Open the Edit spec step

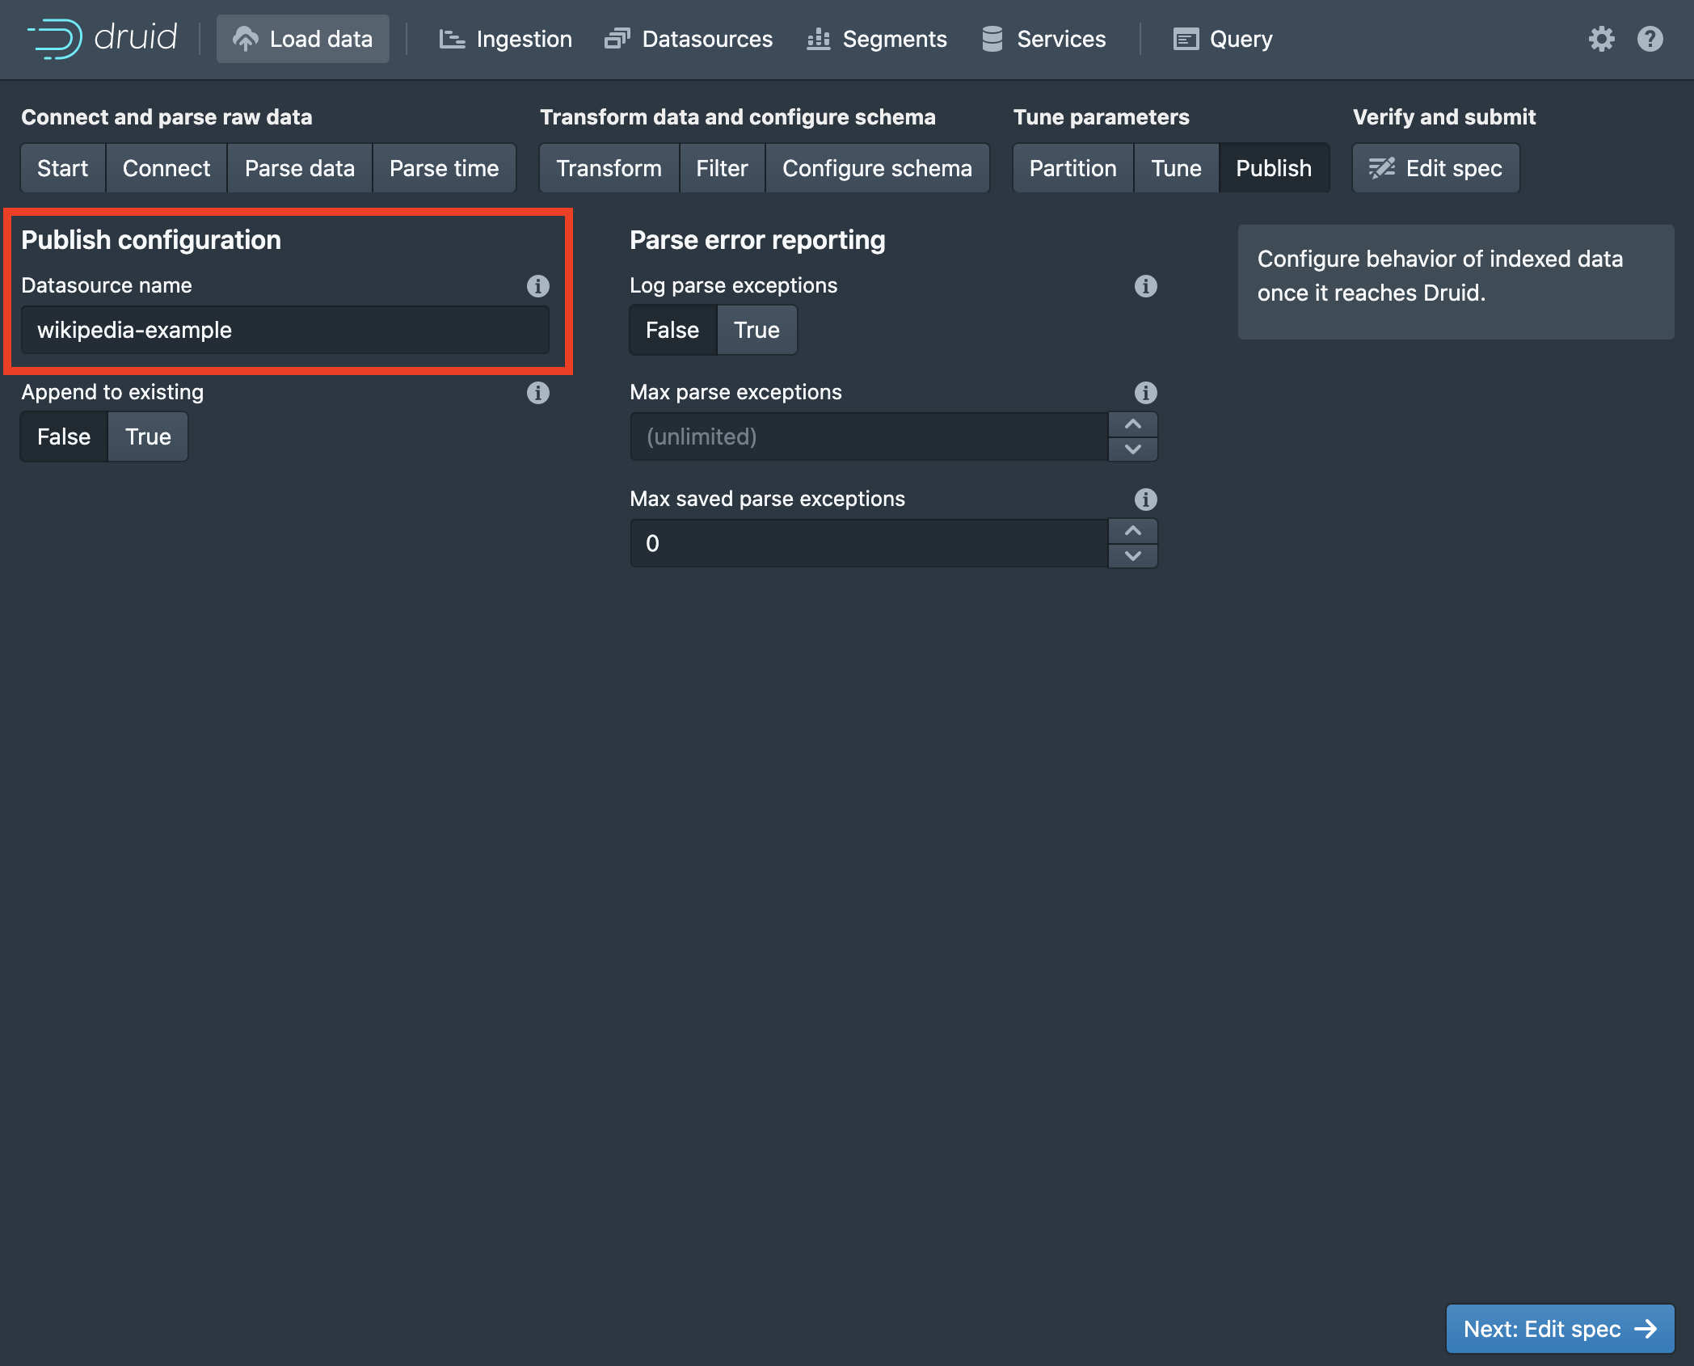pyautogui.click(x=1435, y=168)
